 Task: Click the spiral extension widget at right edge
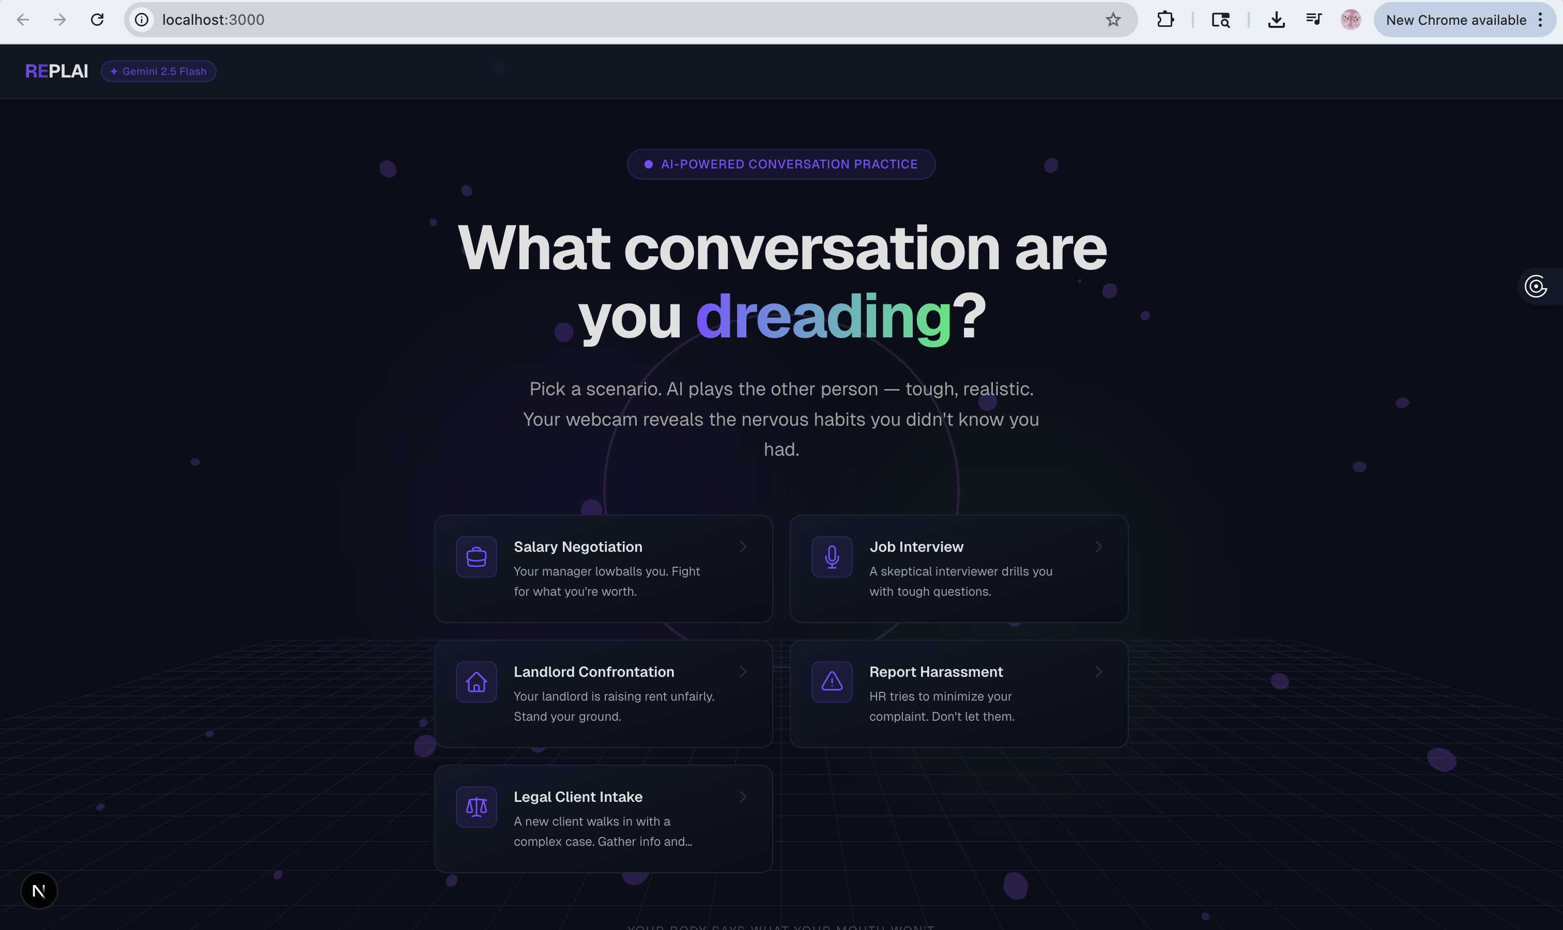pos(1536,286)
